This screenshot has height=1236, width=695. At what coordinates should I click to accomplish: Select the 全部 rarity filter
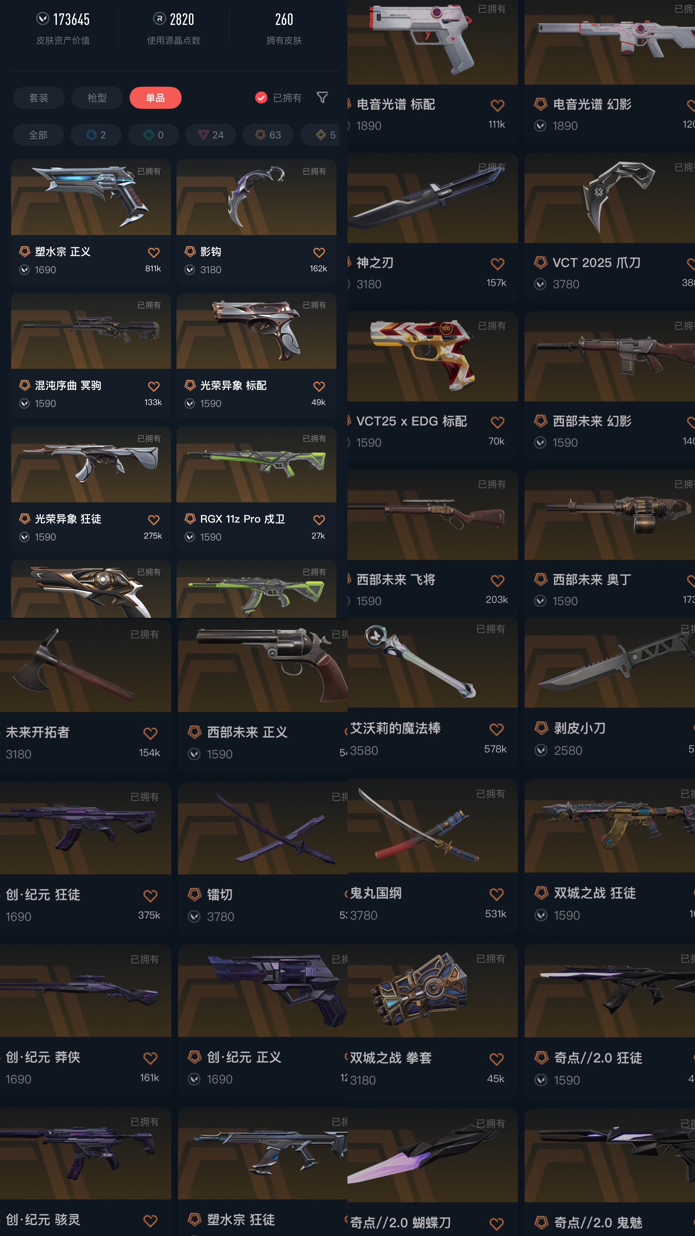tap(38, 135)
